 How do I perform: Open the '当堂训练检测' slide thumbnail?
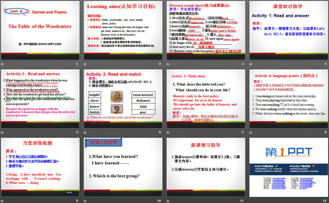point(41,169)
